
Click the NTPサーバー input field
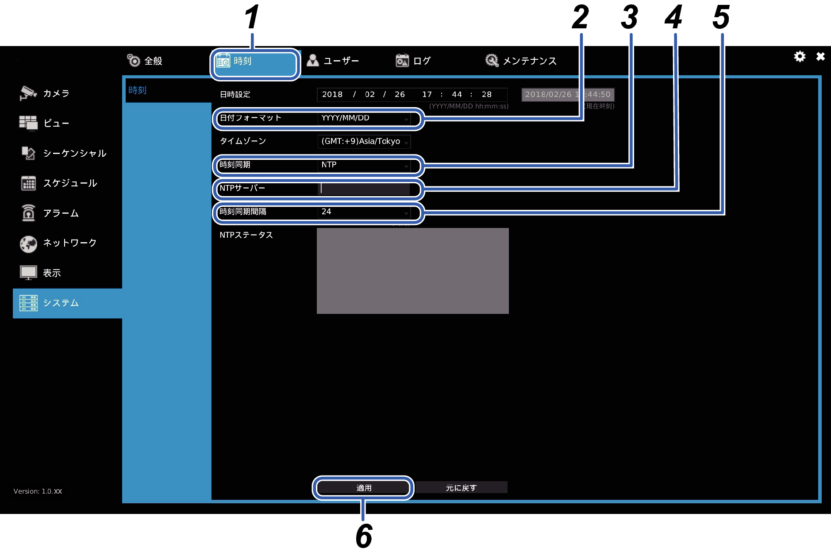[364, 189]
